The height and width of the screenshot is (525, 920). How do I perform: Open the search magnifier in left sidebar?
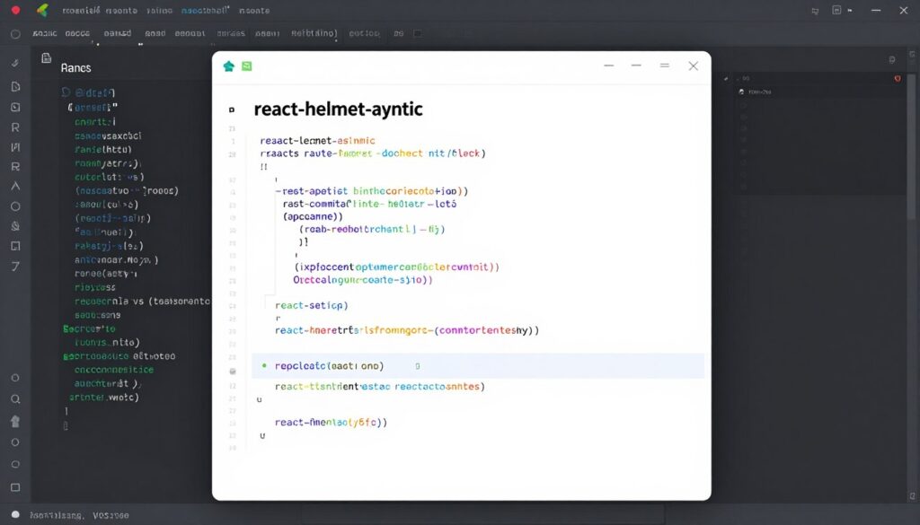[15, 399]
